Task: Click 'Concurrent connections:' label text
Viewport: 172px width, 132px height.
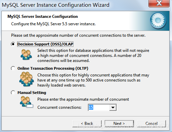Action: tap(59, 107)
